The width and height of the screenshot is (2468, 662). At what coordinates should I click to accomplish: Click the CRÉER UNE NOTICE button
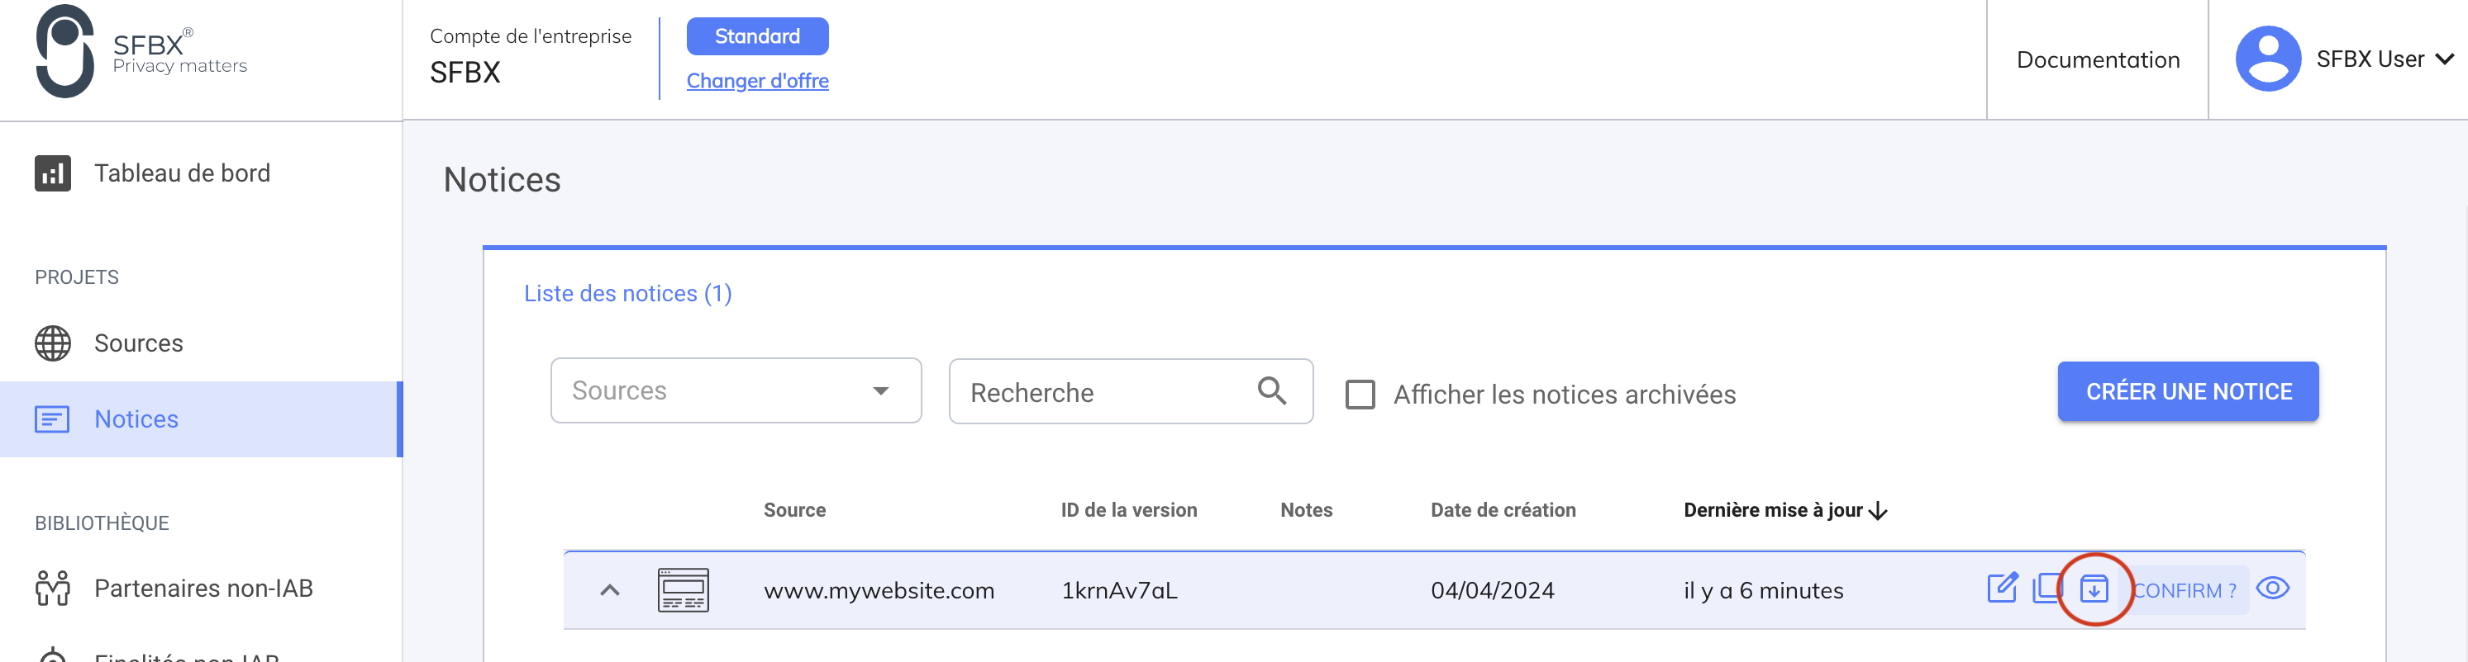coord(2187,391)
